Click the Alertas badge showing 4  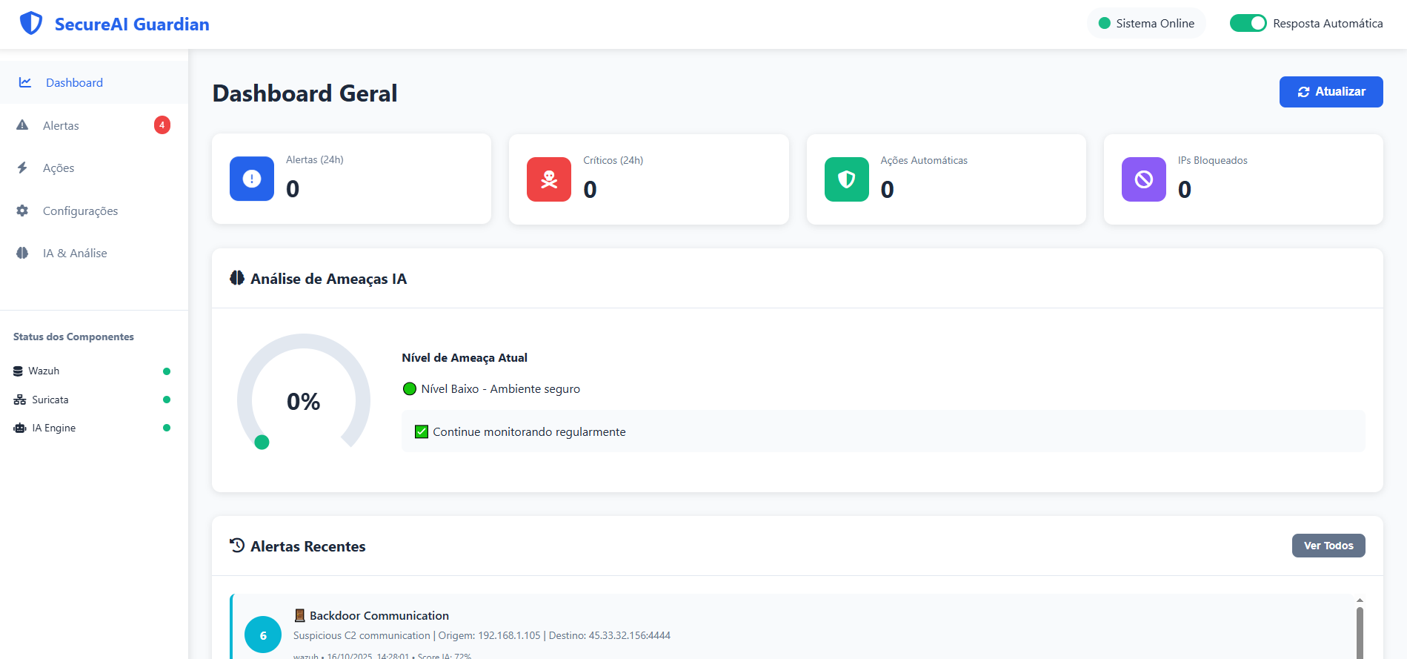[162, 125]
